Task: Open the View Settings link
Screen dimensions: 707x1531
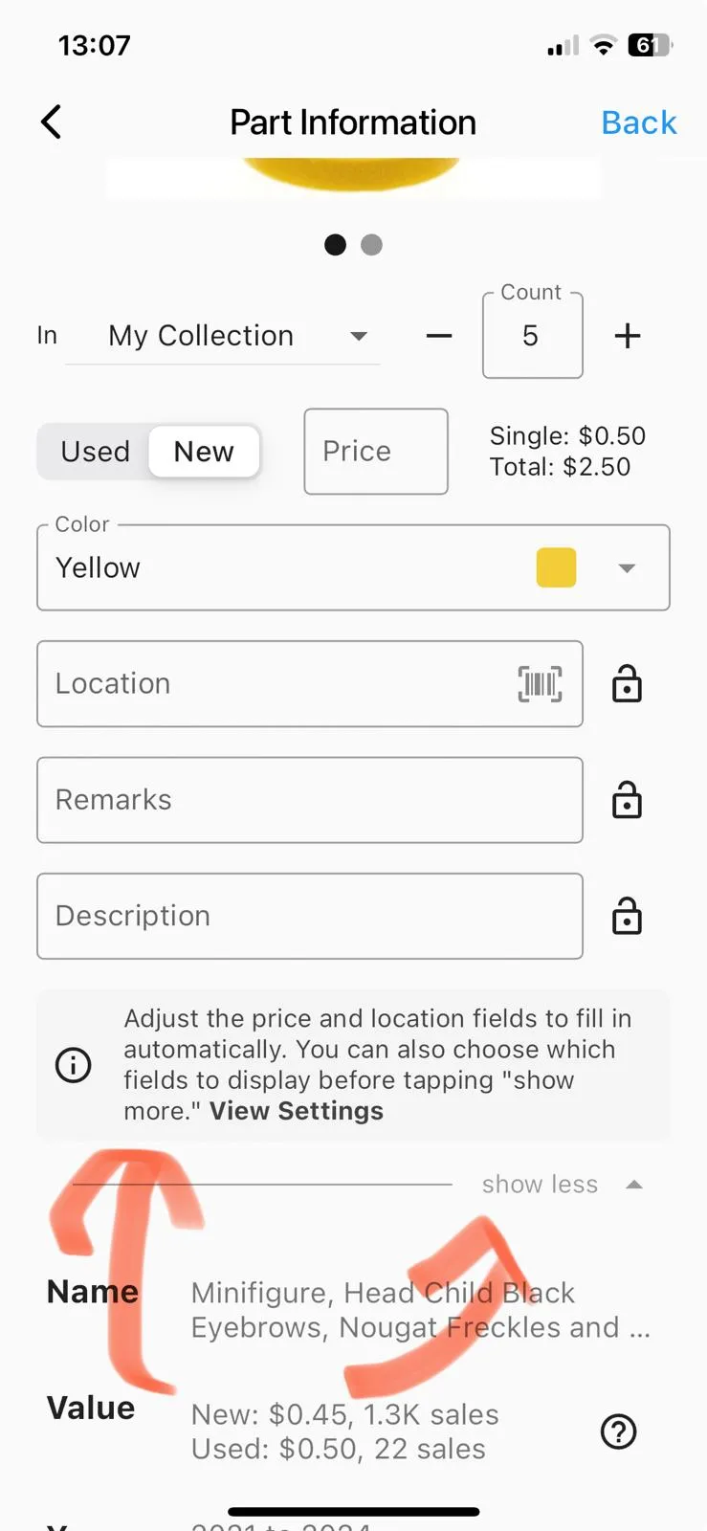Action: click(x=297, y=1111)
